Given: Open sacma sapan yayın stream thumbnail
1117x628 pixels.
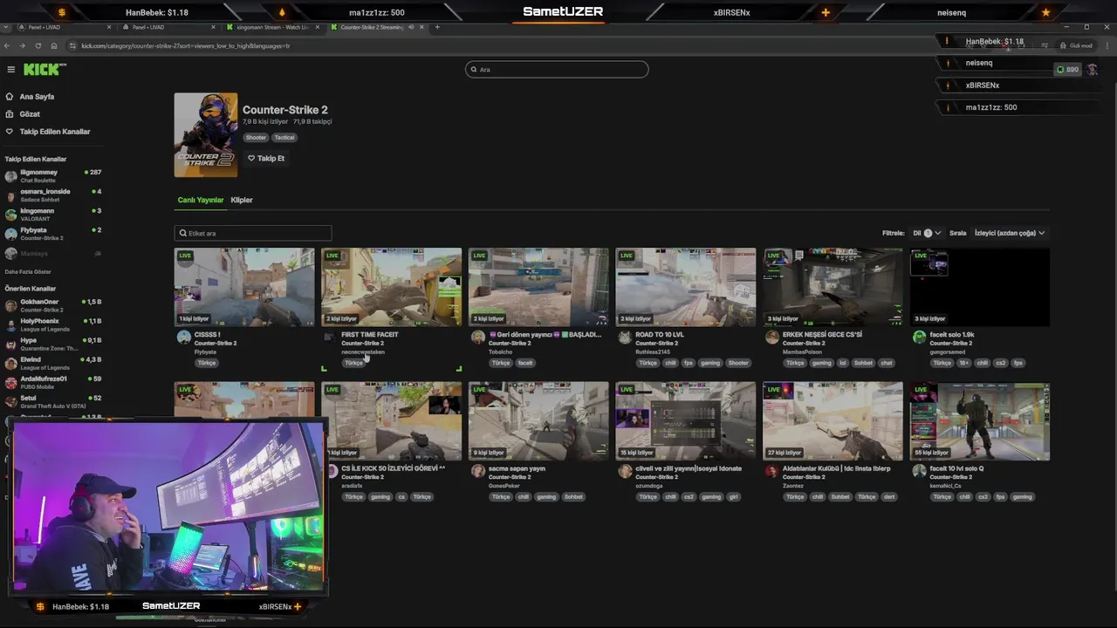Looking at the screenshot, I should click(x=538, y=421).
